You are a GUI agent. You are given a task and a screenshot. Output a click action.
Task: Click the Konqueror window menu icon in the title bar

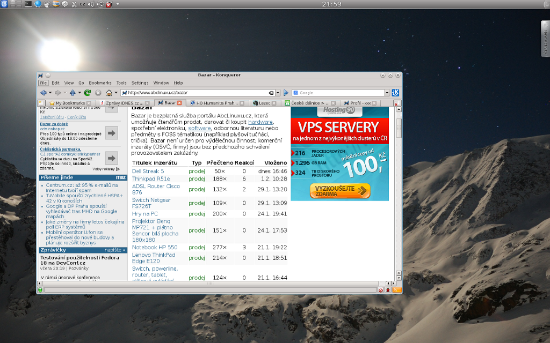(40, 75)
